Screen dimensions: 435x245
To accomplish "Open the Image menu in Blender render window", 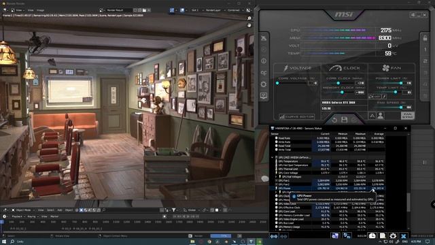I will 41,10.
